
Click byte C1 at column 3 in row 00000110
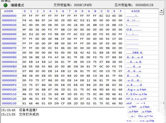coord(43,94)
